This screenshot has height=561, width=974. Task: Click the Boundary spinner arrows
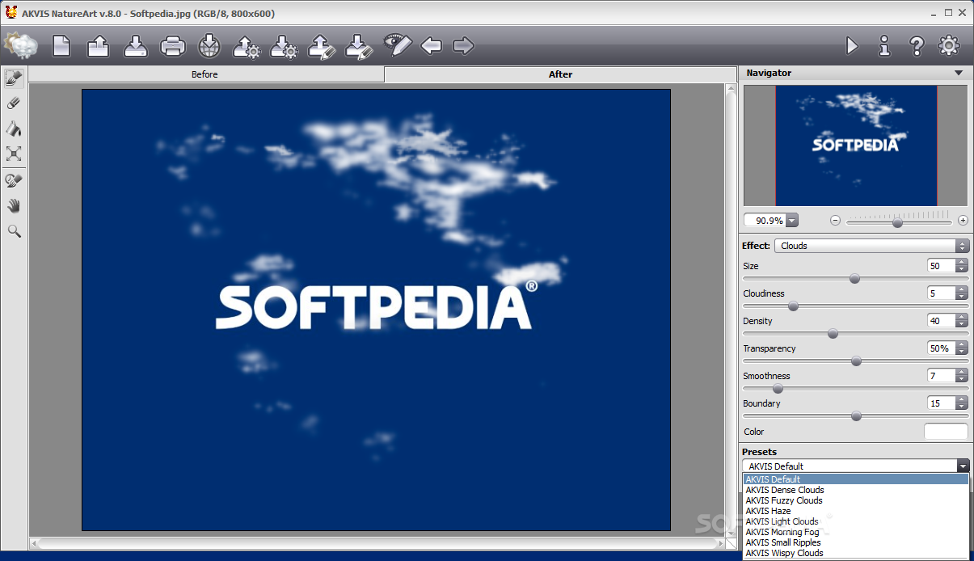[962, 403]
